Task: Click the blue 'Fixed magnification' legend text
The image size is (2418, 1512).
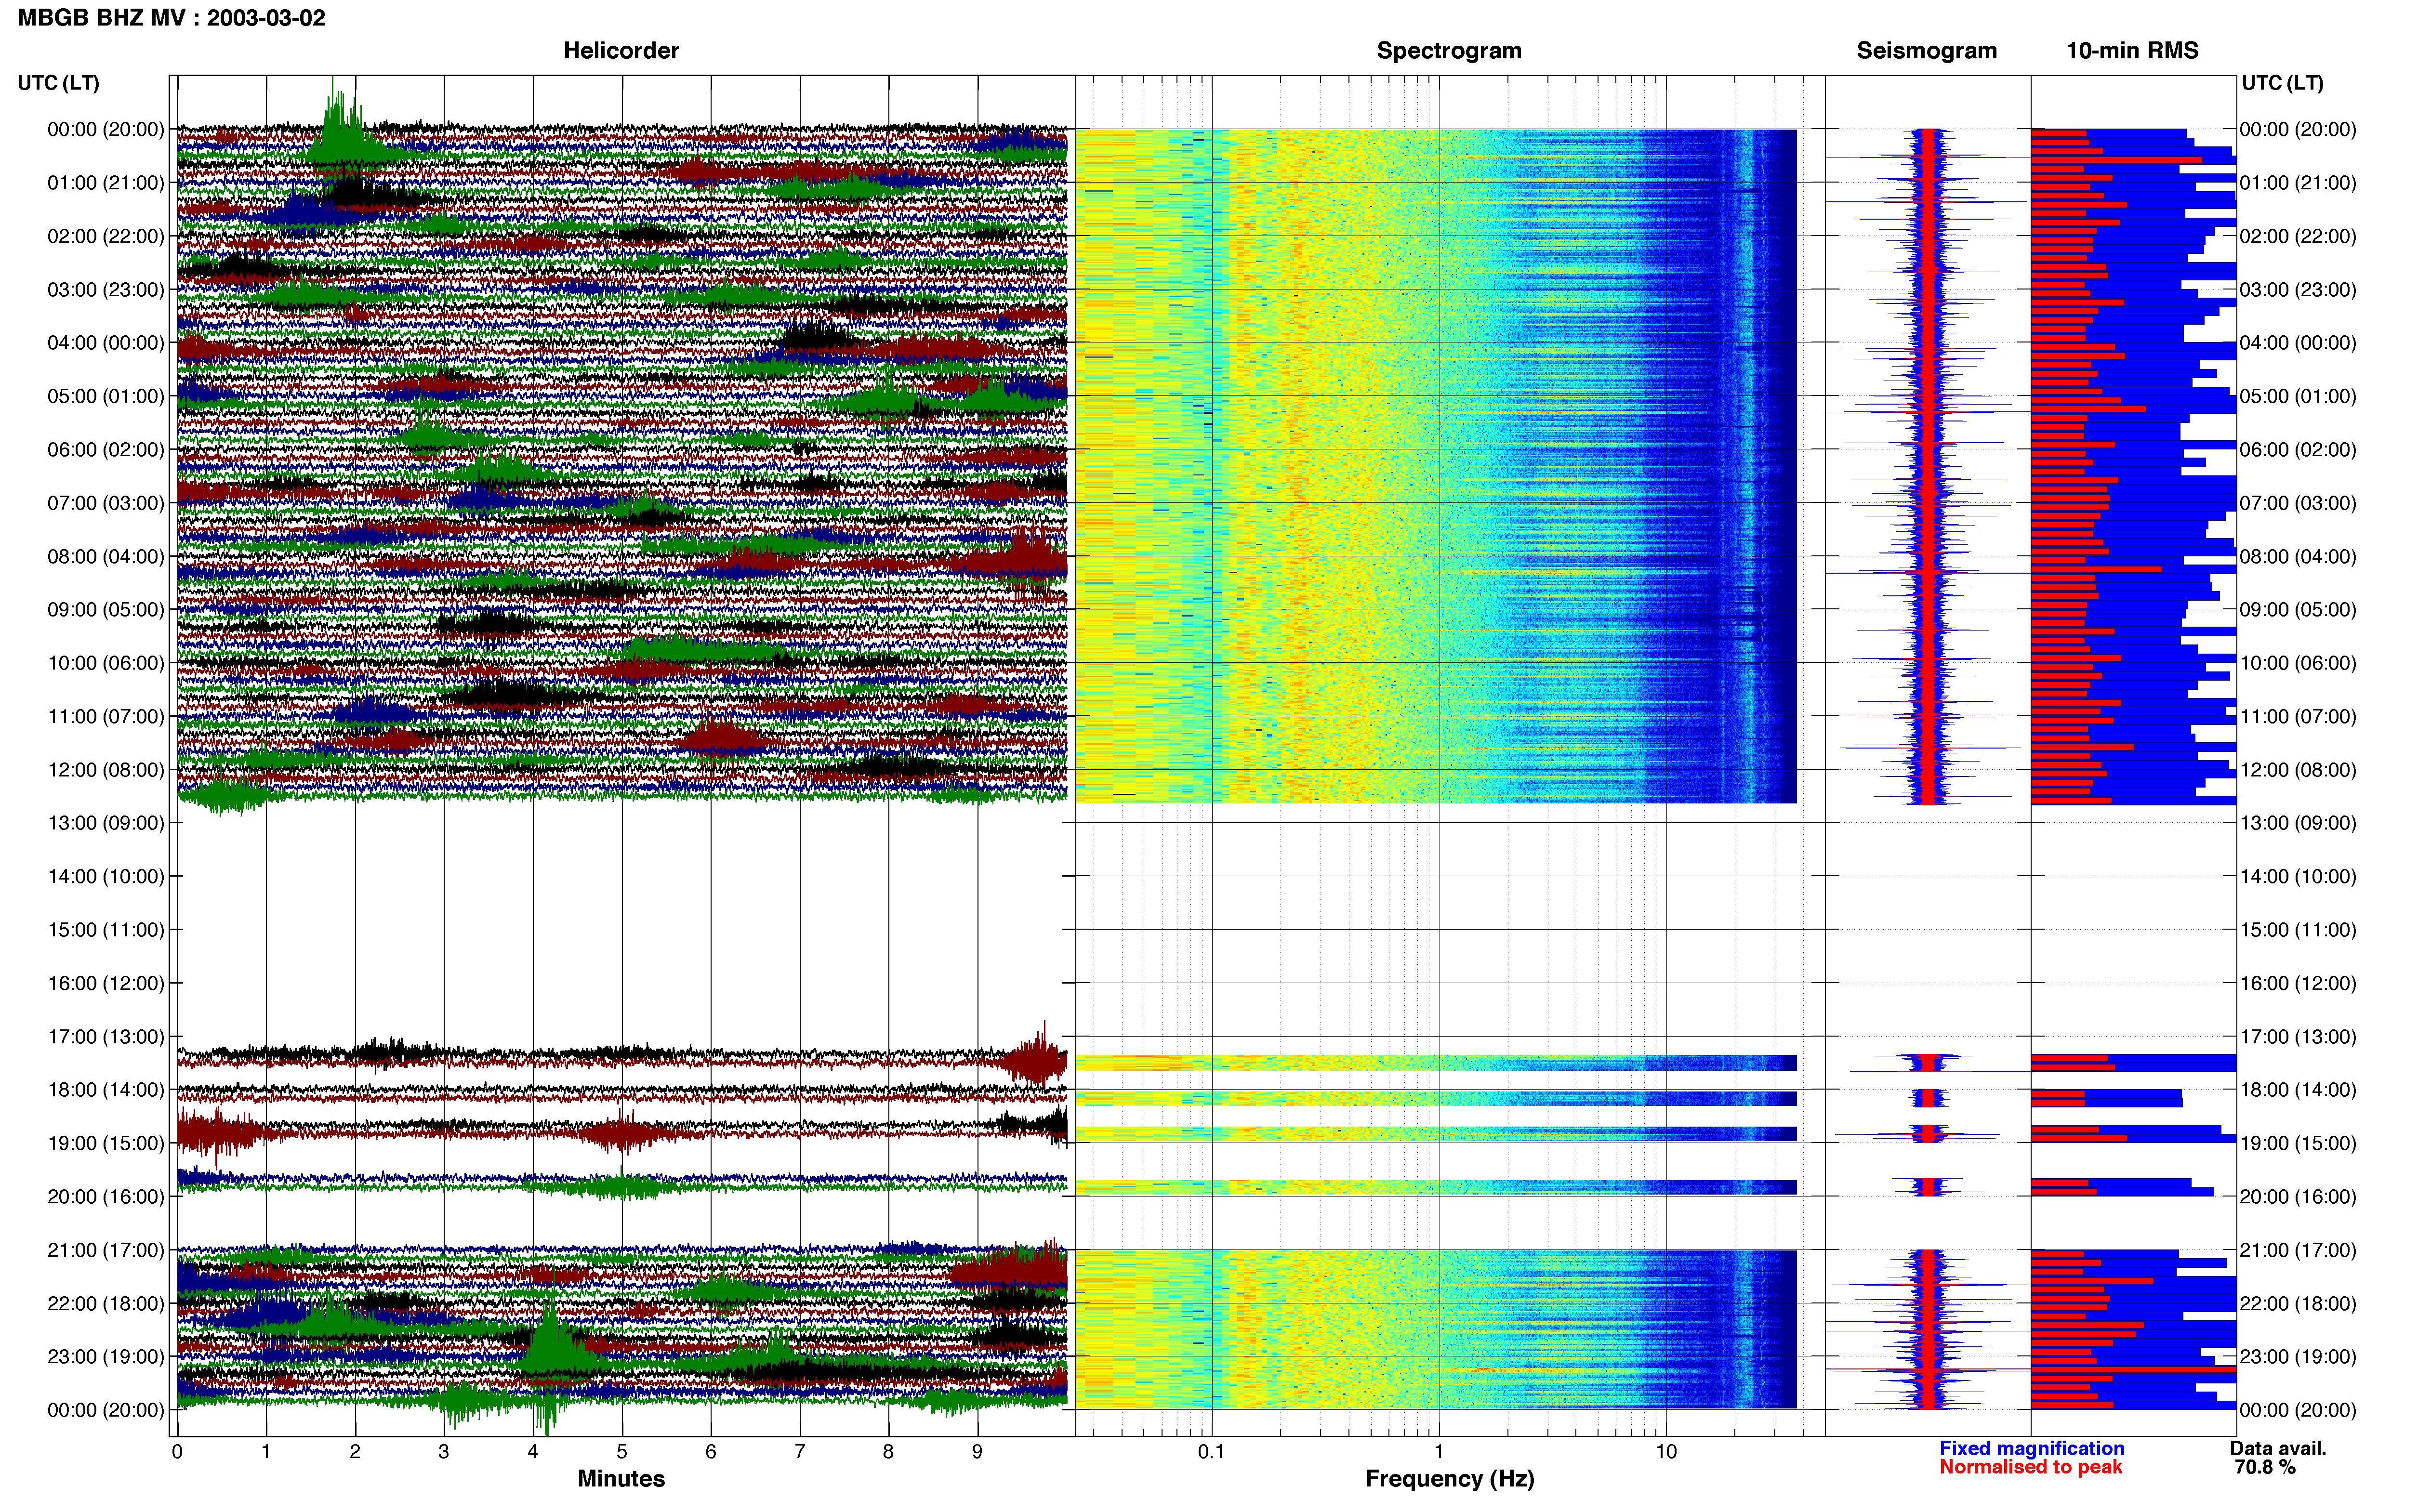Action: (x=2031, y=1449)
